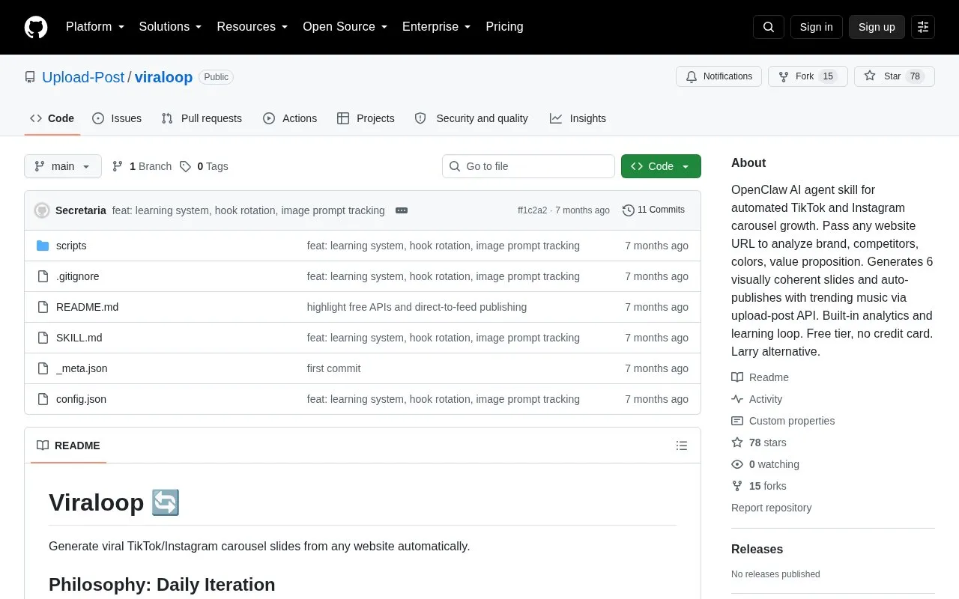Screen dimensions: 959x599
Task: Expand the Solutions menu
Action: pos(171,27)
